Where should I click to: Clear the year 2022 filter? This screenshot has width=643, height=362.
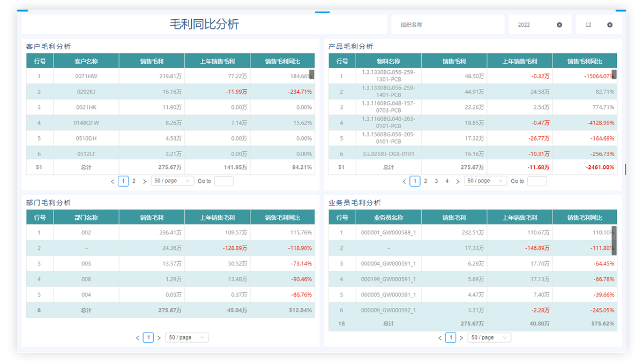click(x=559, y=25)
